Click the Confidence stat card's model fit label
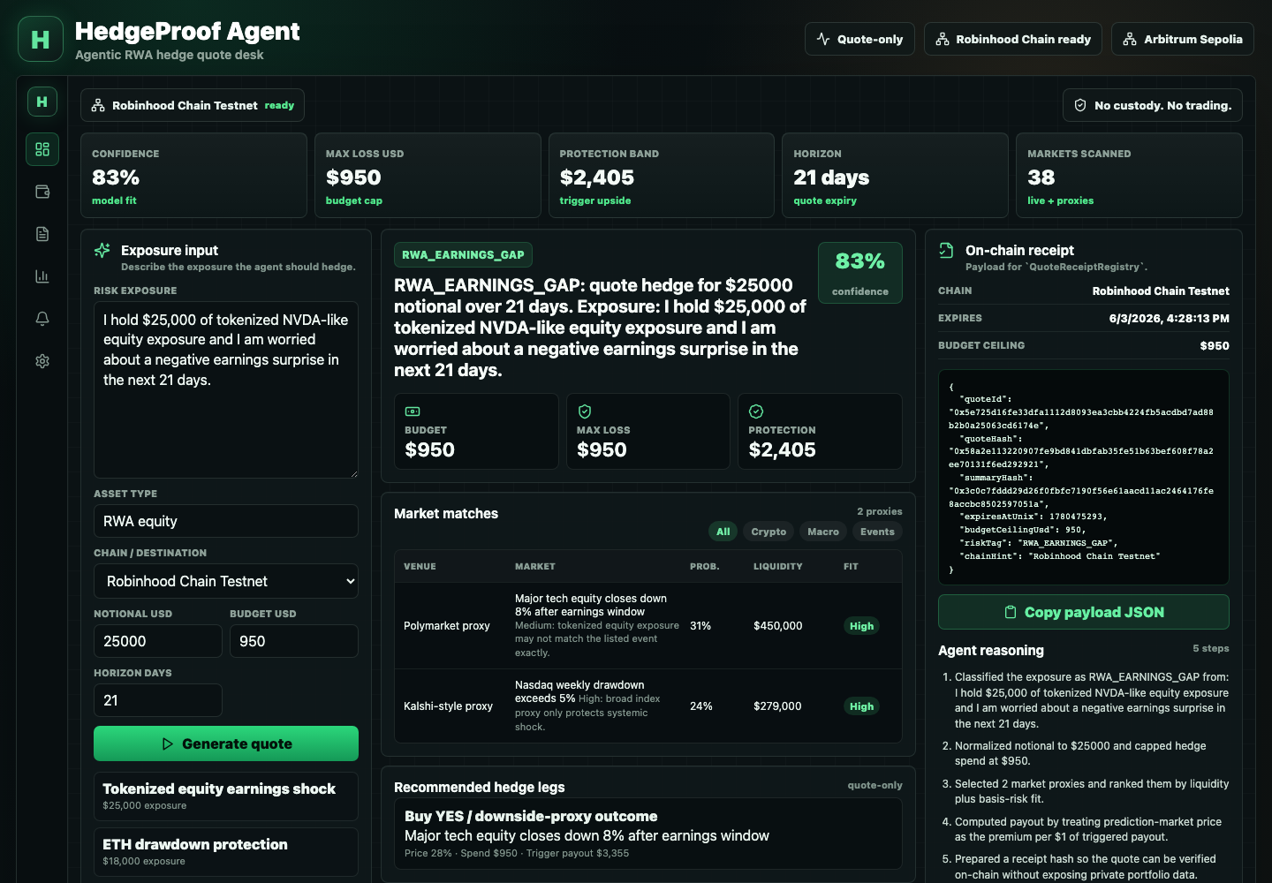Image resolution: width=1272 pixels, height=883 pixels. pyautogui.click(x=114, y=200)
